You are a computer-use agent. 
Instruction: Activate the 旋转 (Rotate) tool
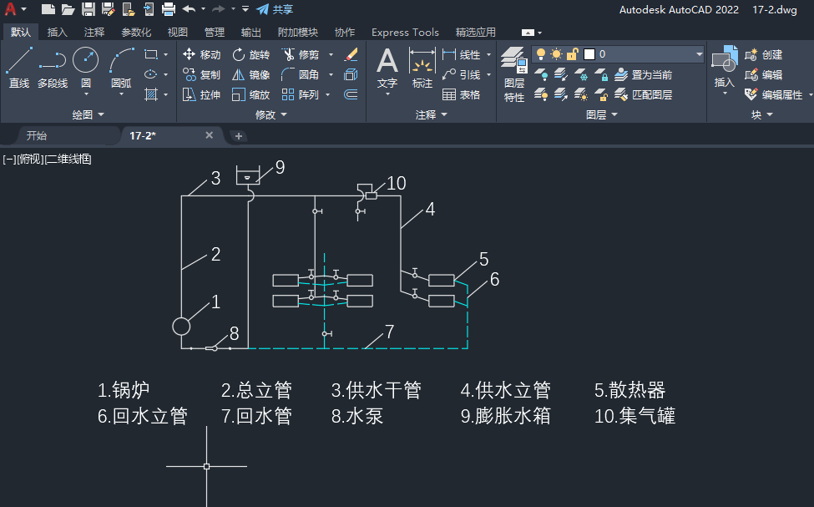250,54
